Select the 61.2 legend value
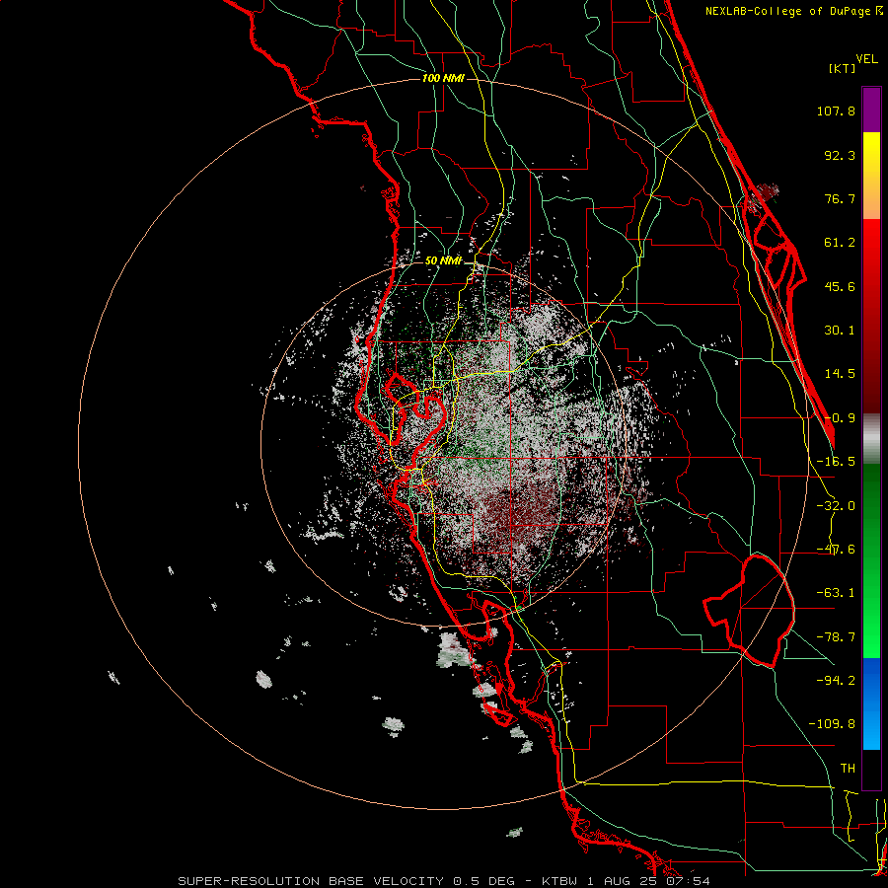The image size is (888, 888). pyautogui.click(x=840, y=243)
